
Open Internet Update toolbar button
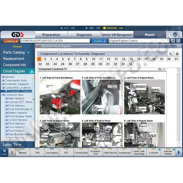coord(168,152)
